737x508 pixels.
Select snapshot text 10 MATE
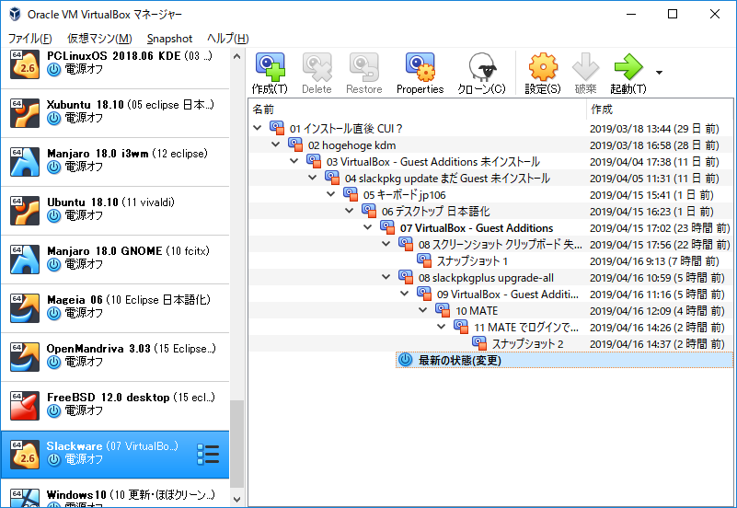coord(476,311)
